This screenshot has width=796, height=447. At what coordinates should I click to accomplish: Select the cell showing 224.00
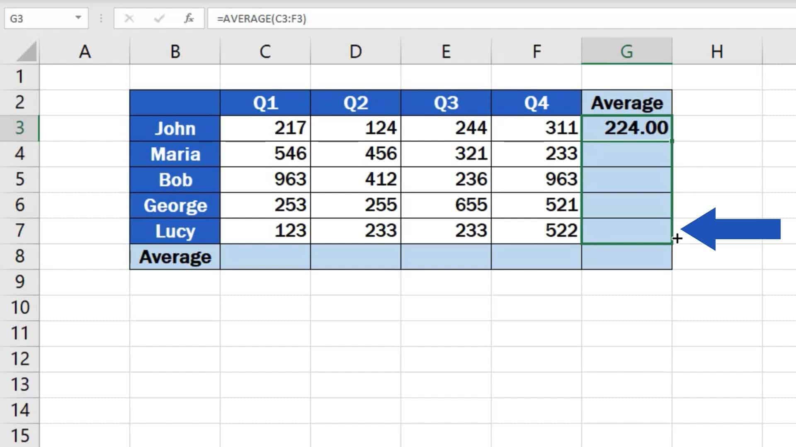pyautogui.click(x=627, y=128)
